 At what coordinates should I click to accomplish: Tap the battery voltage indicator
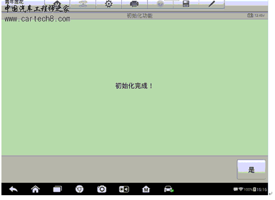click(x=256, y=15)
